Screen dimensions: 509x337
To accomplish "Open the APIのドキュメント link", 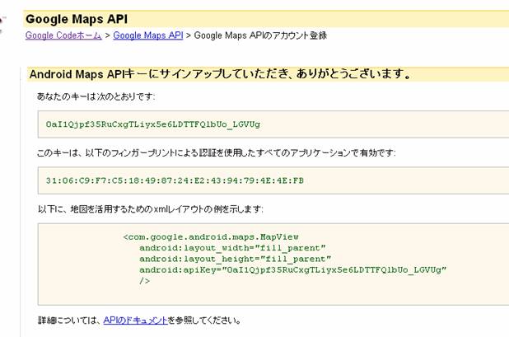I will [135, 321].
